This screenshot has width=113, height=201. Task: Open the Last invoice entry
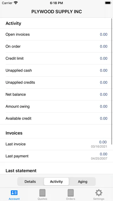pyautogui.click(x=56, y=144)
